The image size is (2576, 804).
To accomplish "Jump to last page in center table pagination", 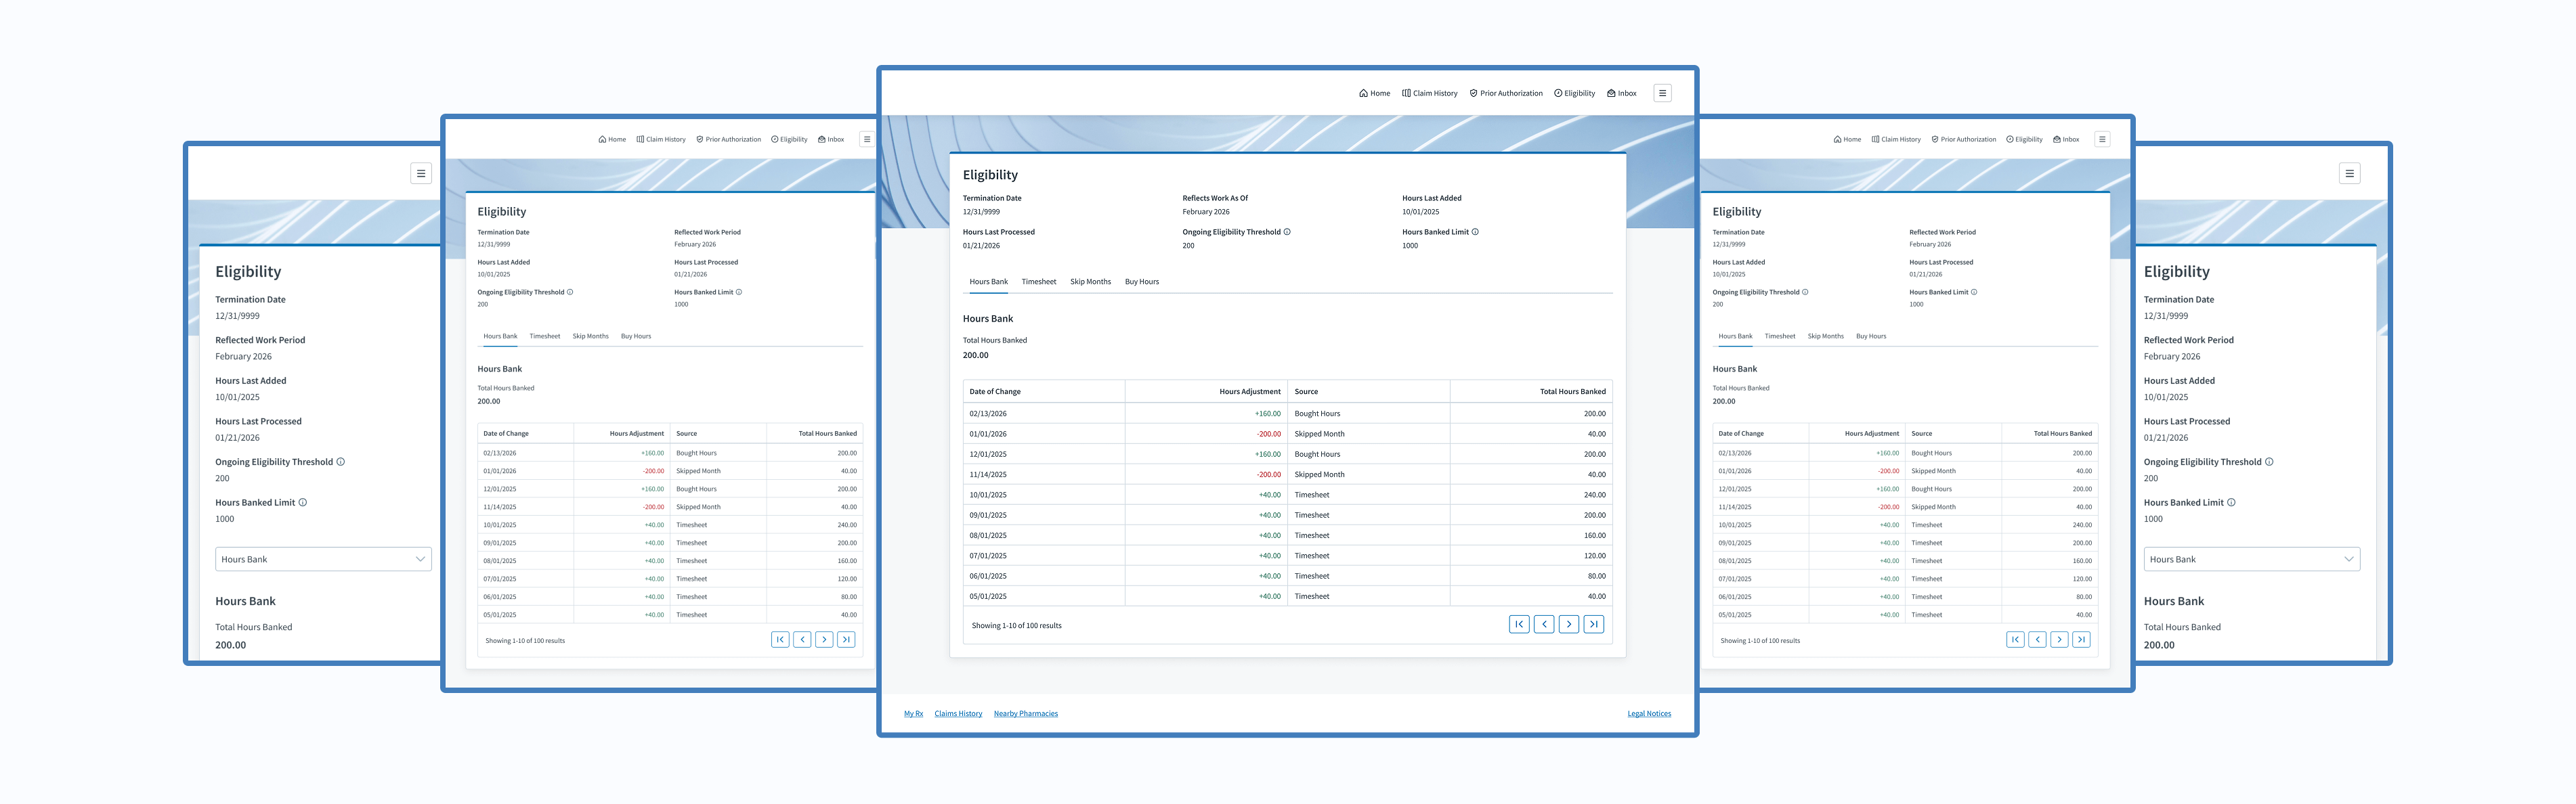I will tap(1594, 624).
